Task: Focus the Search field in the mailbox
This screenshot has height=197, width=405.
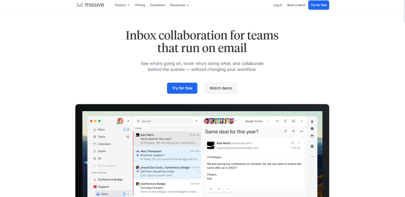Action: pos(164,121)
